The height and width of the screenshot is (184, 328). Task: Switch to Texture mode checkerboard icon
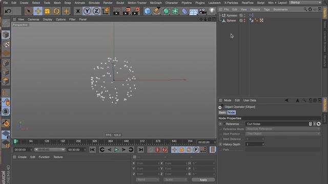[x=6, y=44]
